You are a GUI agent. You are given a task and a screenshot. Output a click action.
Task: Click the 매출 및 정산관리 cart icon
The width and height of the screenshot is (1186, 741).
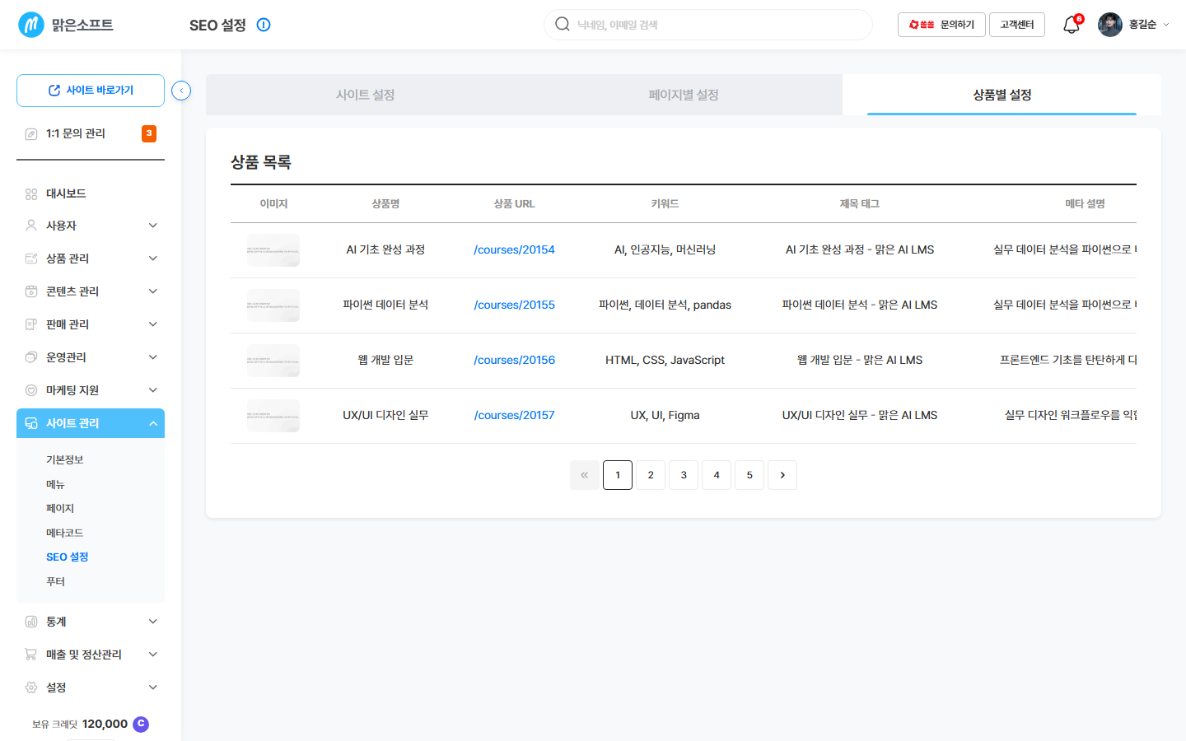tap(31, 655)
